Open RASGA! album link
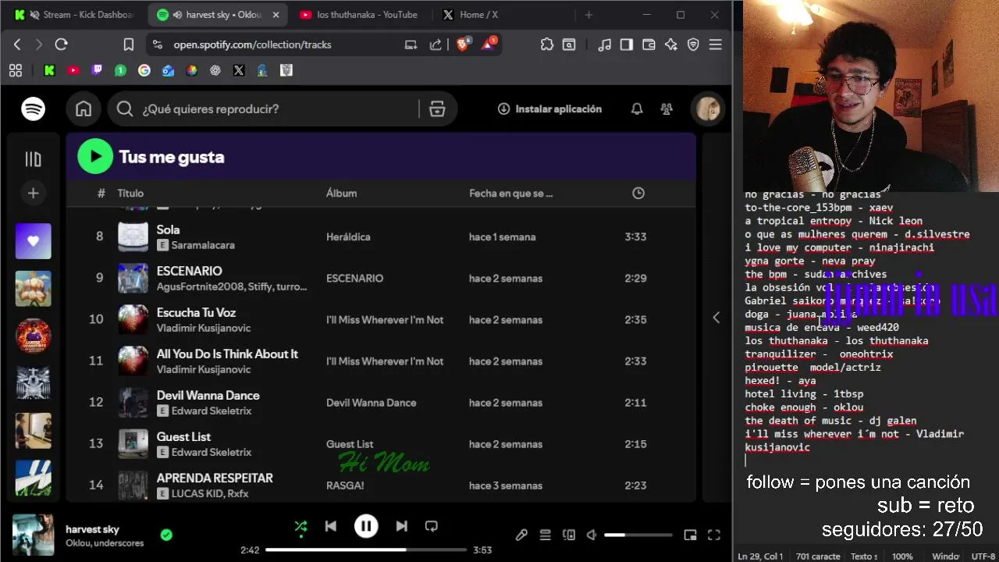The width and height of the screenshot is (999, 562). coord(345,486)
